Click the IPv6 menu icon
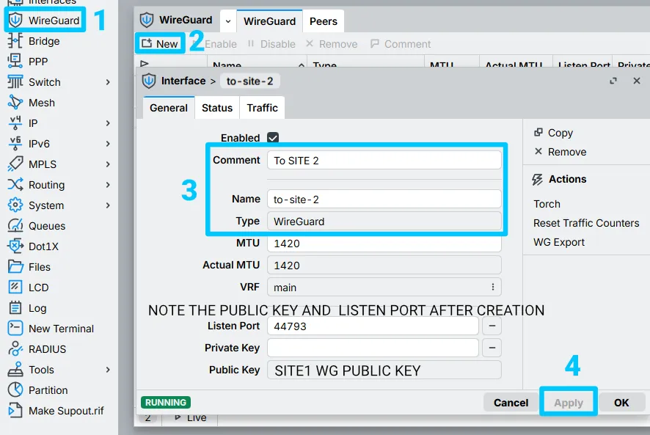The height and width of the screenshot is (435, 650). 15,144
